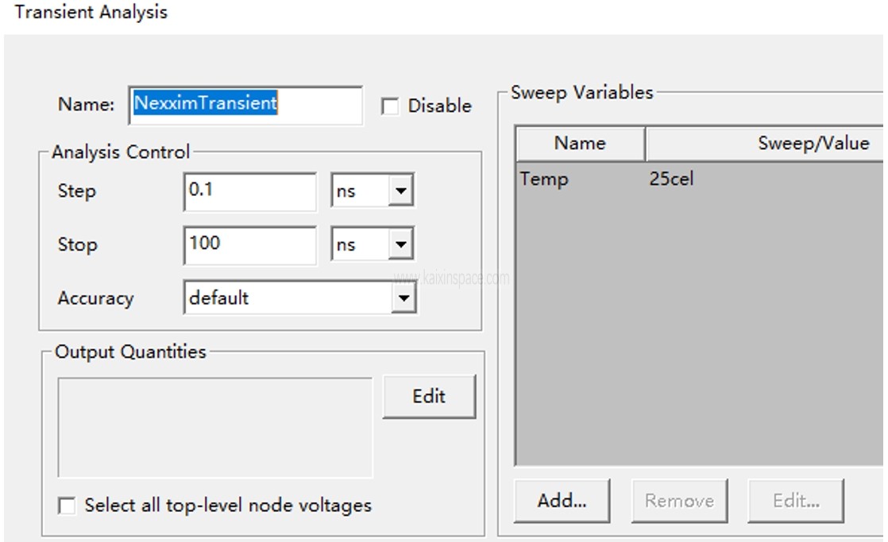Select the Temp row in Sweep Variables
This screenshot has height=542, width=888.
544,179
